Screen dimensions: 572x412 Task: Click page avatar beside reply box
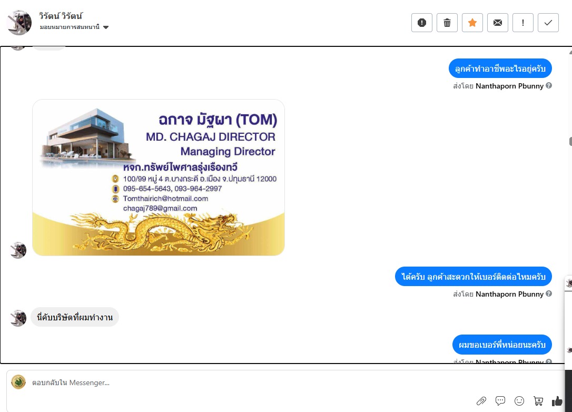pos(18,382)
